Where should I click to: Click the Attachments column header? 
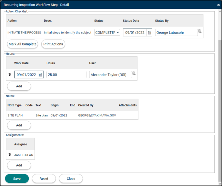tap(127, 105)
